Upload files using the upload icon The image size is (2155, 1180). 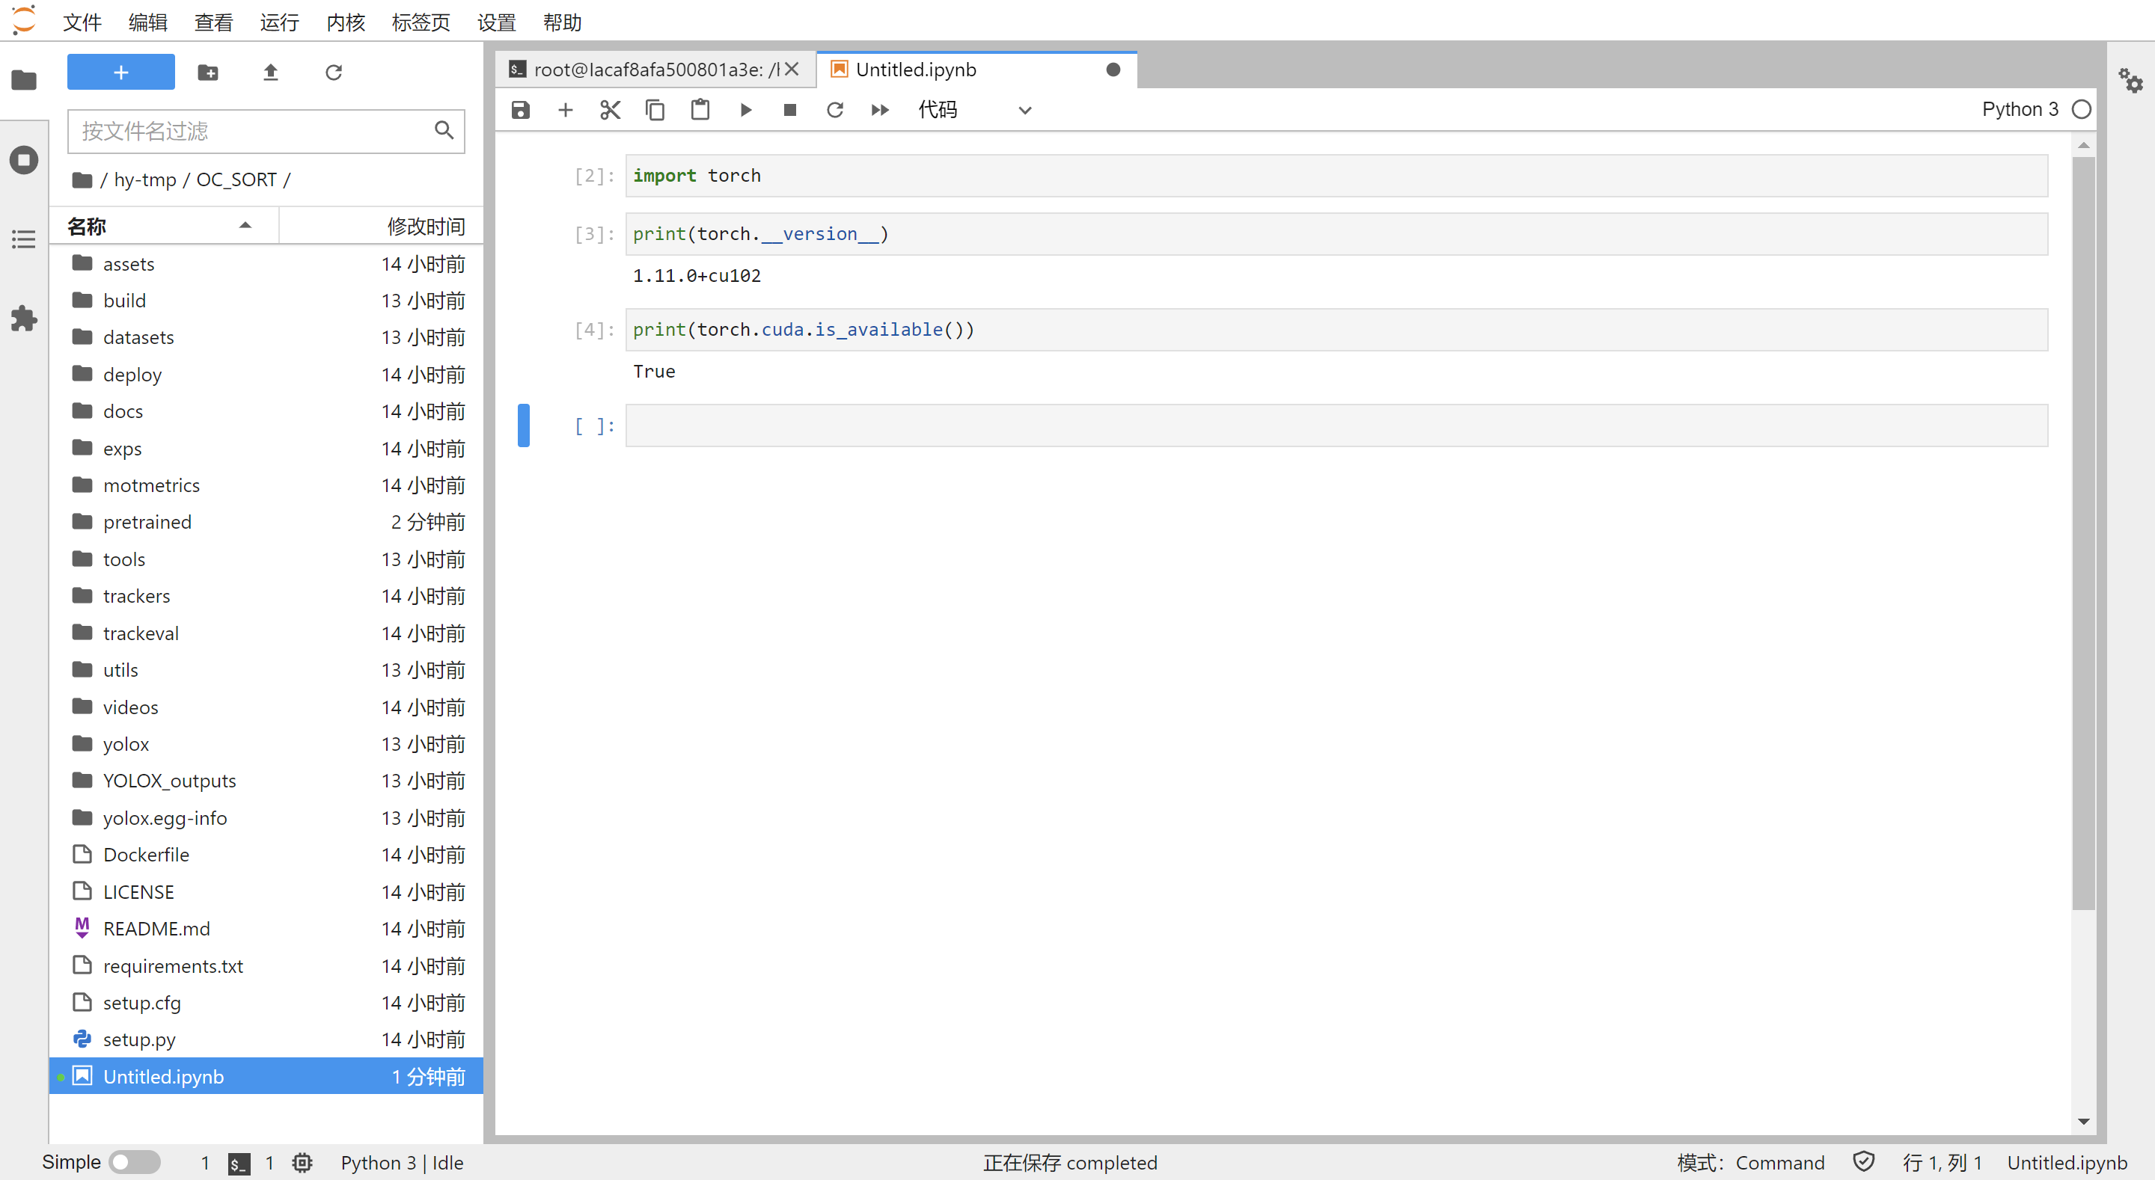270,73
